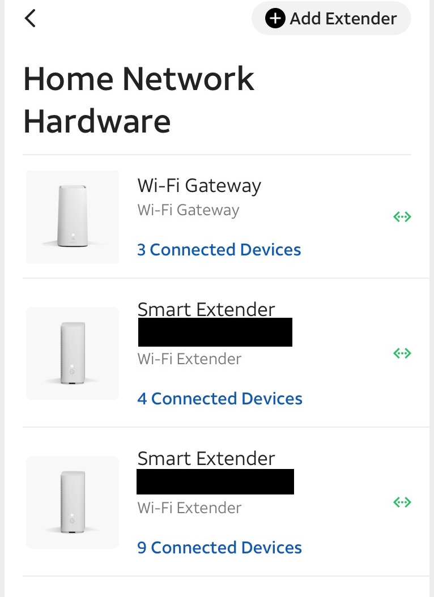Open the 9 Connected Devices list

tap(220, 548)
